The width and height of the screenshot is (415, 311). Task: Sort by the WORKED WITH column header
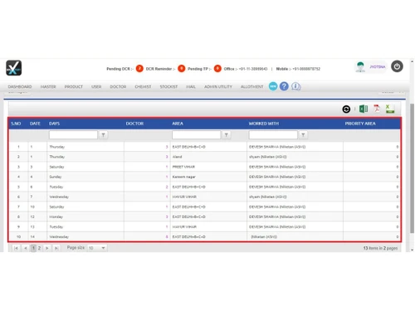tap(264, 124)
